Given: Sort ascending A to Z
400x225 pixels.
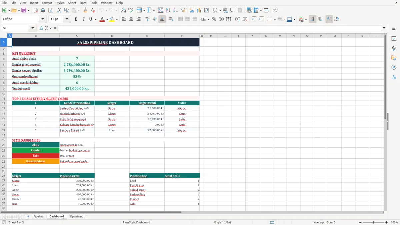Looking at the screenshot, I should click(x=168, y=10).
